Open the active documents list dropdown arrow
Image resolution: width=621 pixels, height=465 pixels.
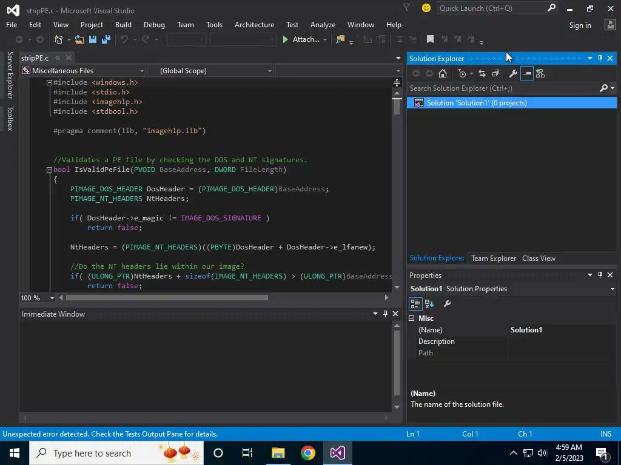pos(398,58)
